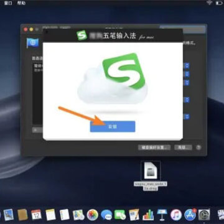Click the battery status icon
Viewport: 224px width, 224px height.
pyautogui.click(x=220, y=3)
